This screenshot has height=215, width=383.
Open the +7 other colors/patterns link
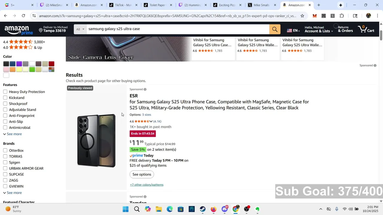click(x=147, y=185)
